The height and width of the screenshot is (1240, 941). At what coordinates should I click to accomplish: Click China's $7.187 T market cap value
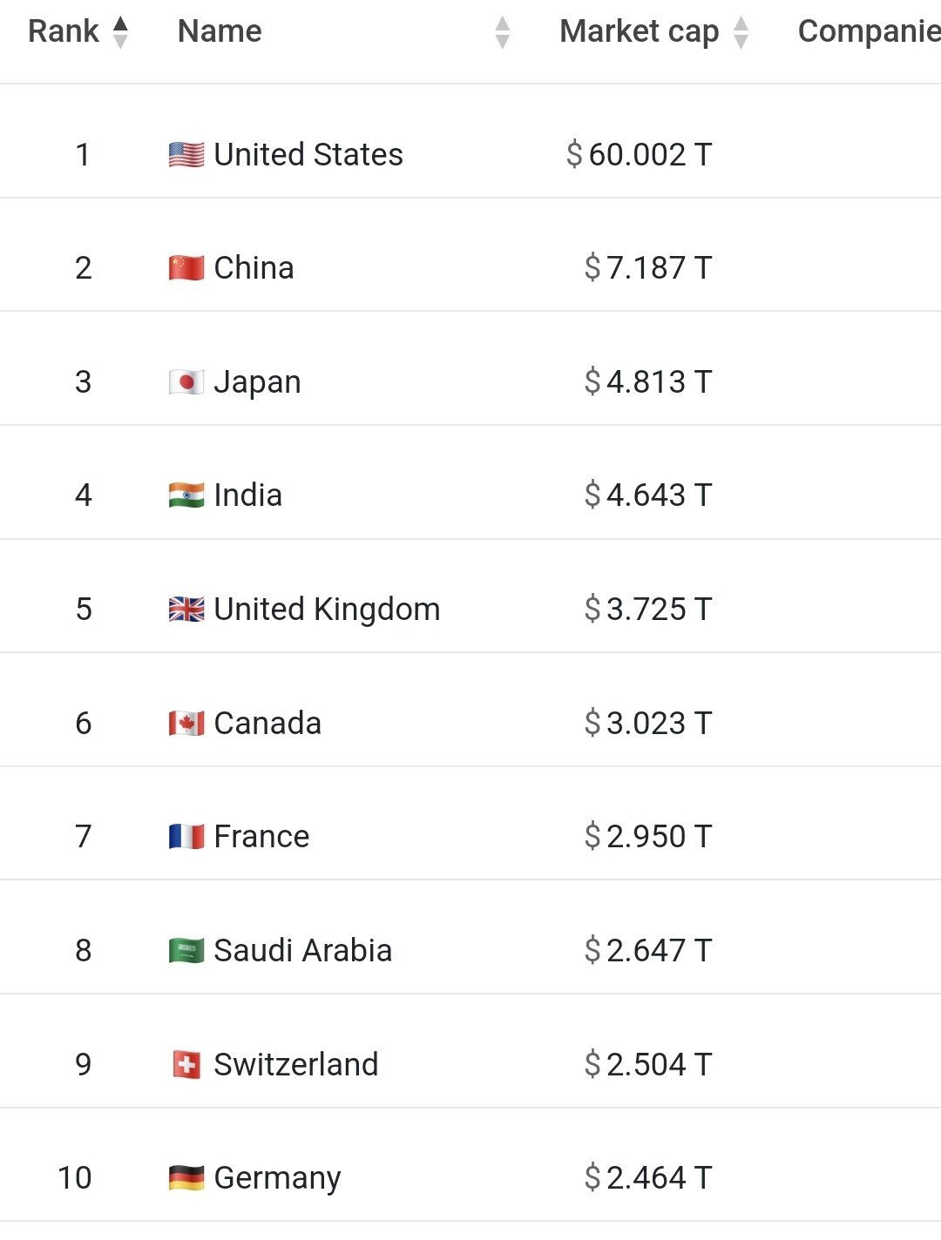(x=648, y=268)
